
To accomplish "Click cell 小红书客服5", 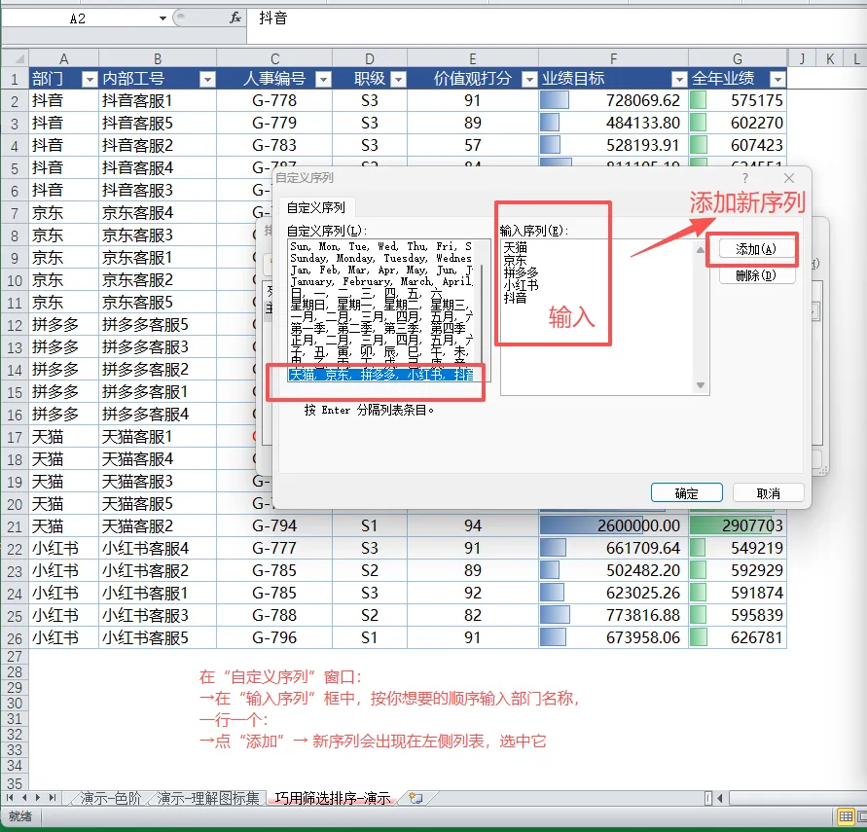I will click(157, 637).
